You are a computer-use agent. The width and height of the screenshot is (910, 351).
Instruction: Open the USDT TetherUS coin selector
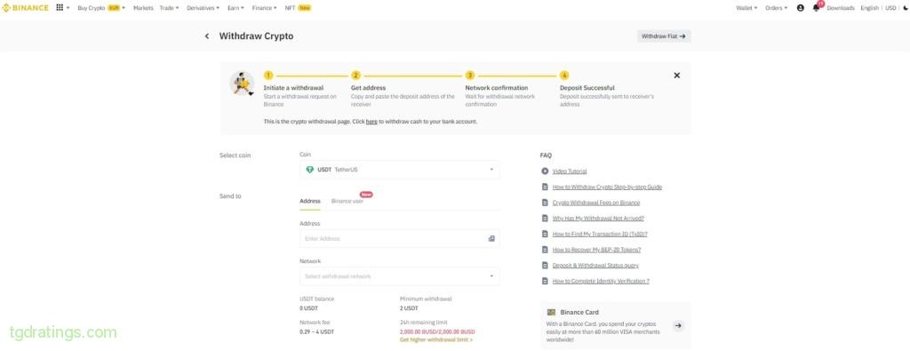point(399,170)
